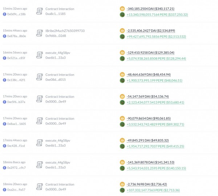Click the PEPE icon for +13,340,598,055.7164 PEPE
Screen dimensions: 218x196
tap(122, 15)
